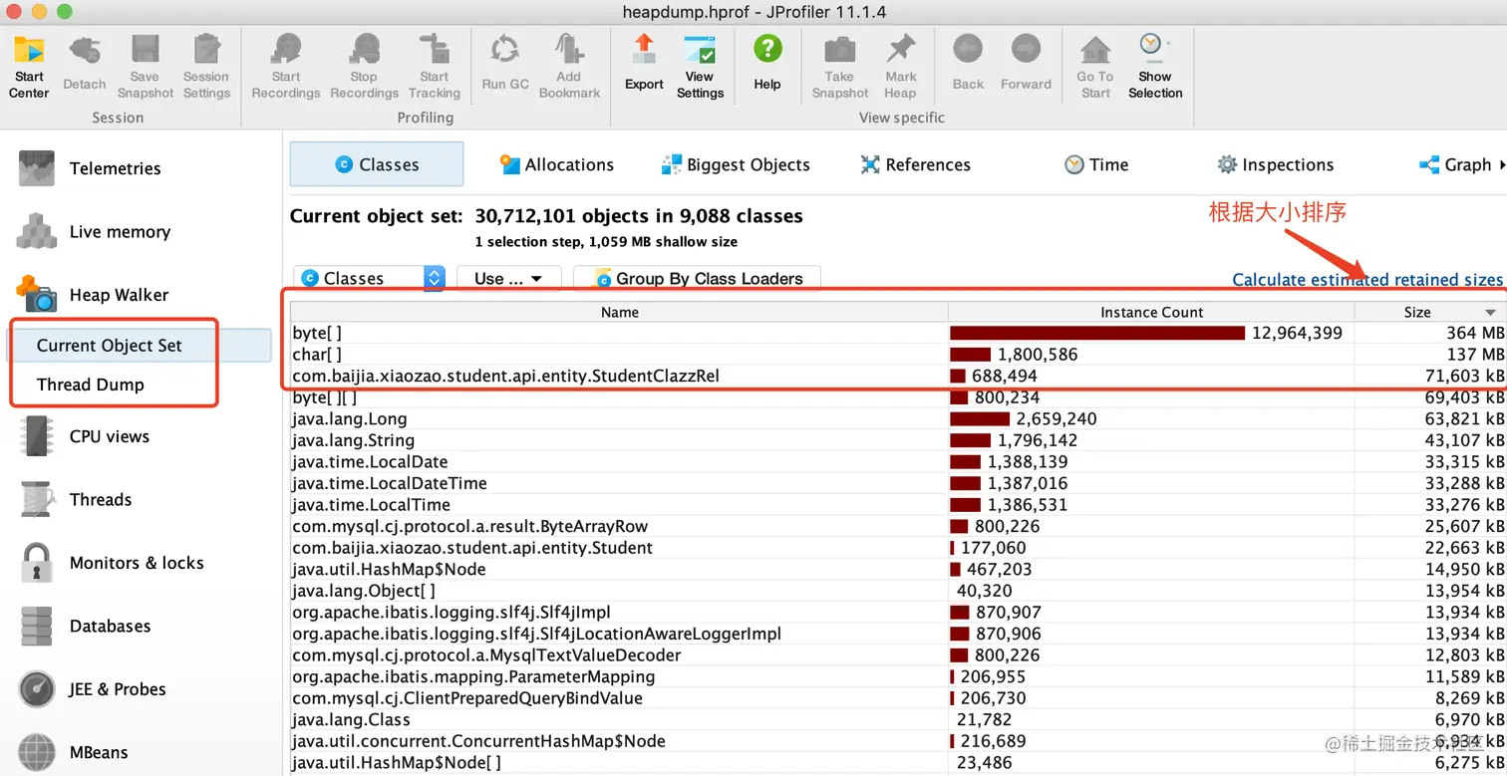Switch to the Allocations tab

click(x=557, y=164)
